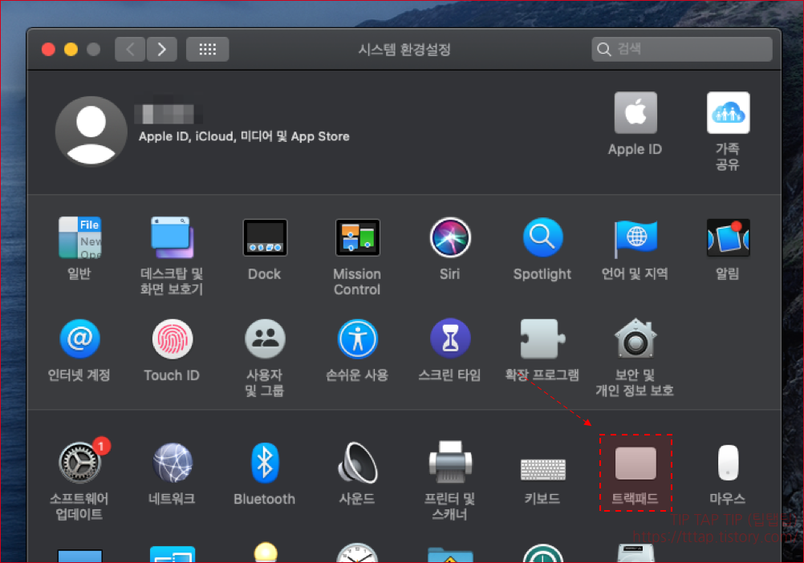Image resolution: width=804 pixels, height=563 pixels.
Task: Go forward with the right arrow button
Action: (161, 49)
